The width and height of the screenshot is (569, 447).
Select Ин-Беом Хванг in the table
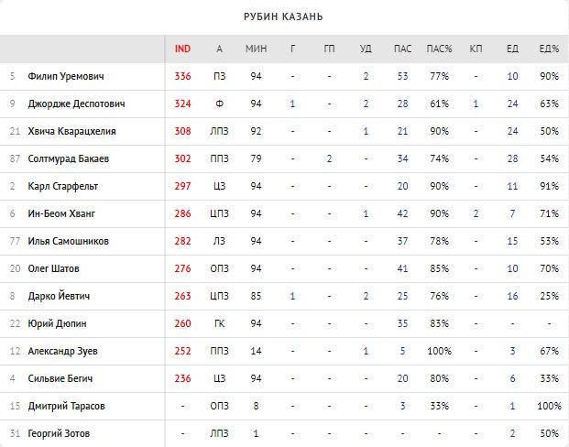(x=61, y=213)
